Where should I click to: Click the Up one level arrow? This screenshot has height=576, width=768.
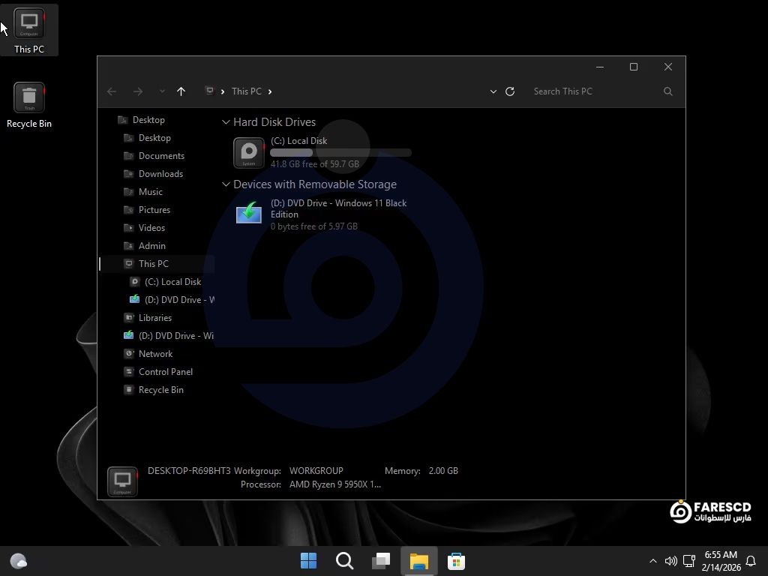[x=181, y=91]
